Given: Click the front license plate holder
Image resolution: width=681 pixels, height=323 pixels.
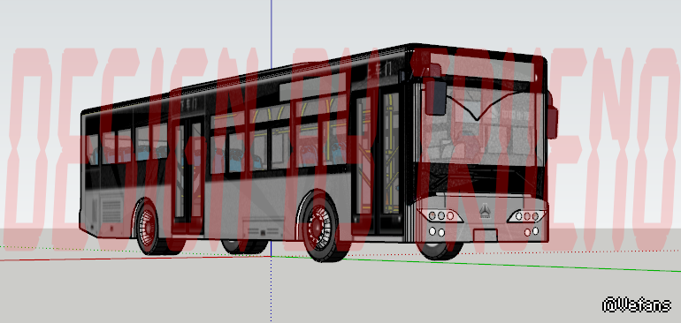Looking at the screenshot, I should click(x=486, y=236).
